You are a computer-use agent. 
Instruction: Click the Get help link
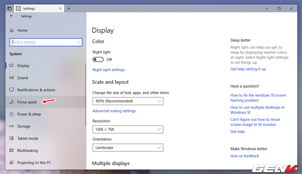pos(237,132)
